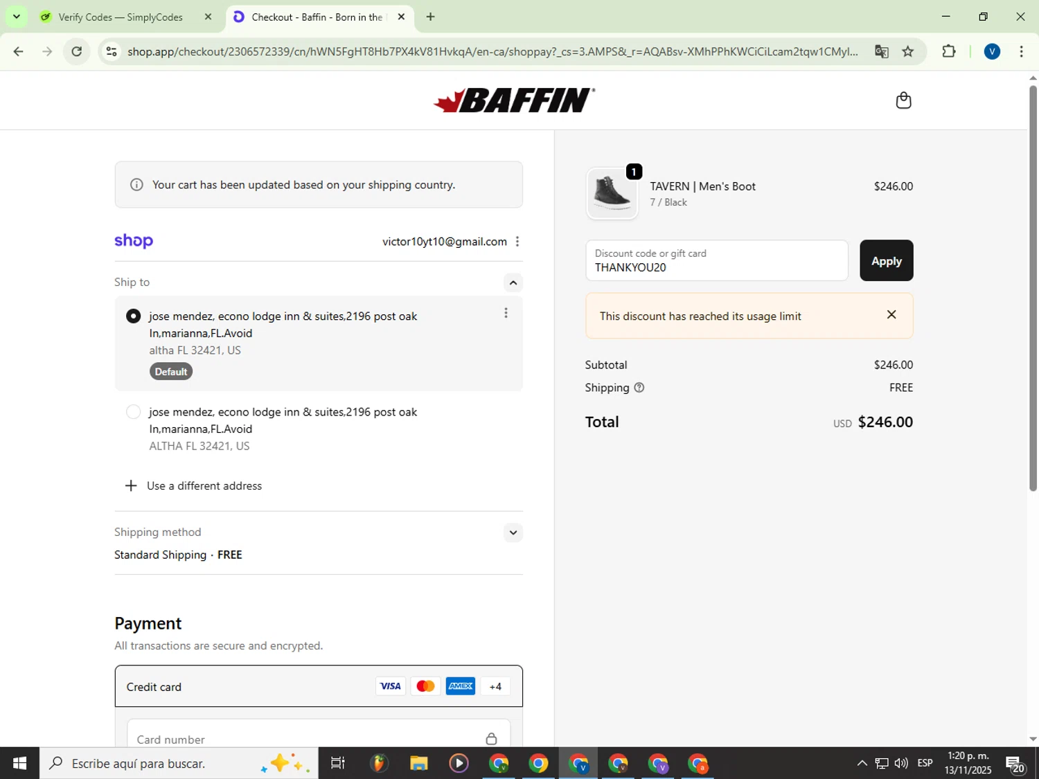Image resolution: width=1039 pixels, height=779 pixels.
Task: Click the Visa card logo
Action: coord(391,686)
